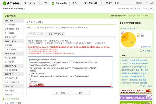Click the ブログネタ sidebar section header
This screenshot has width=156, height=104.
point(13,74)
